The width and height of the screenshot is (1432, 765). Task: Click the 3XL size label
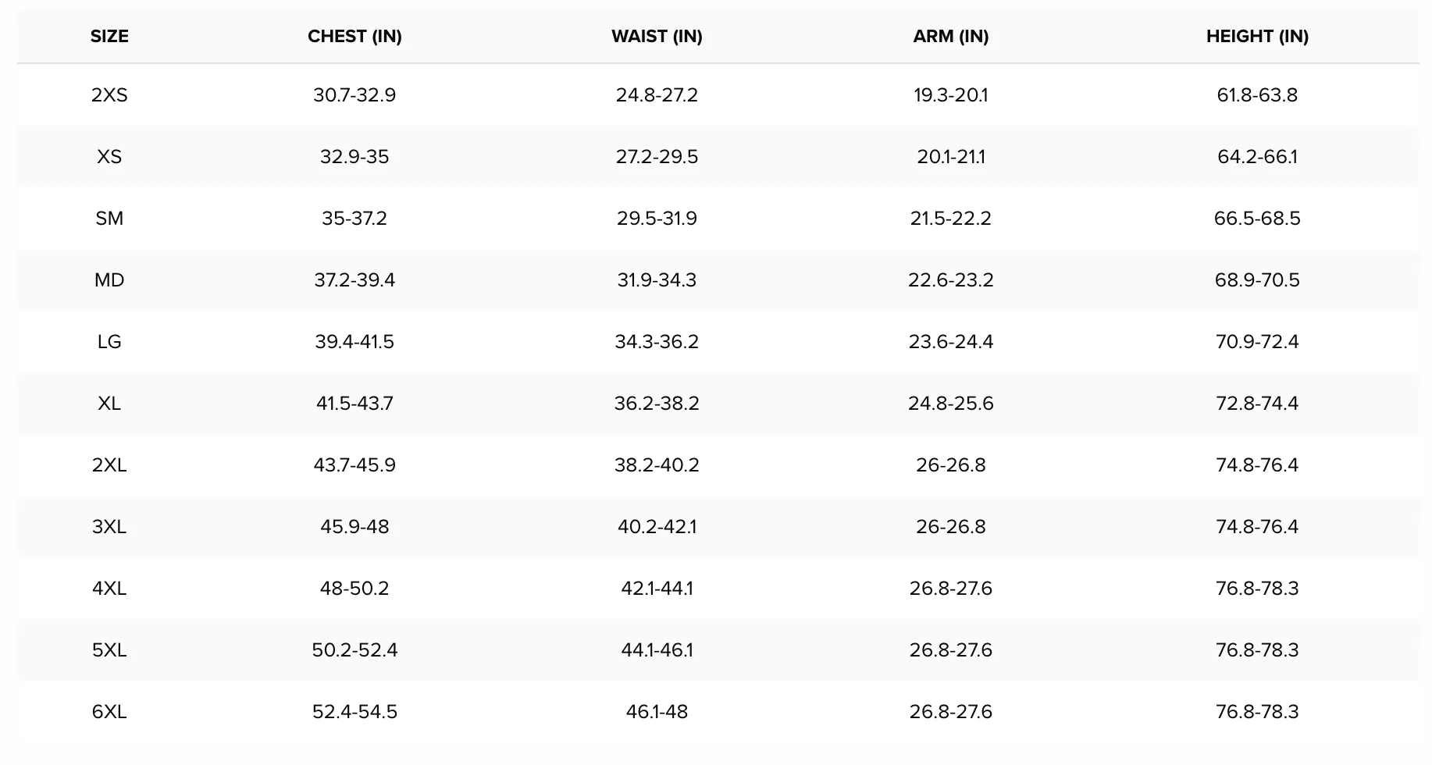[109, 527]
